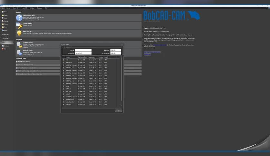
Task: Click the website link in About text
Action: (x=160, y=45)
